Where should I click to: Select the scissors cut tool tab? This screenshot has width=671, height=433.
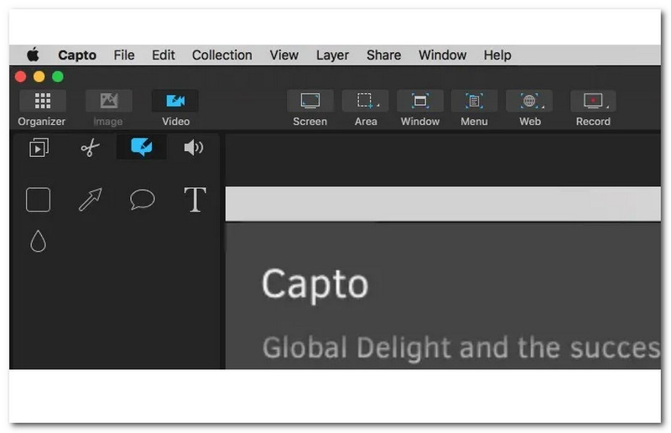(x=90, y=148)
